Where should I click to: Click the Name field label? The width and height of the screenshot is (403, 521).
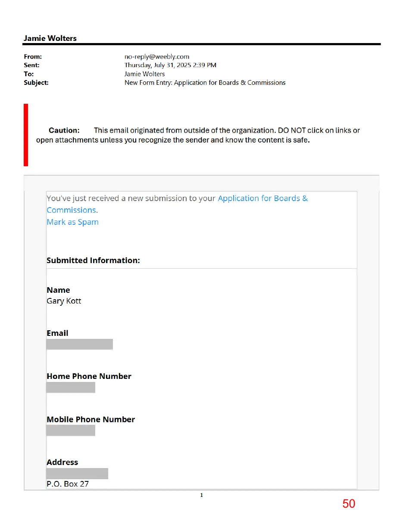(58, 290)
